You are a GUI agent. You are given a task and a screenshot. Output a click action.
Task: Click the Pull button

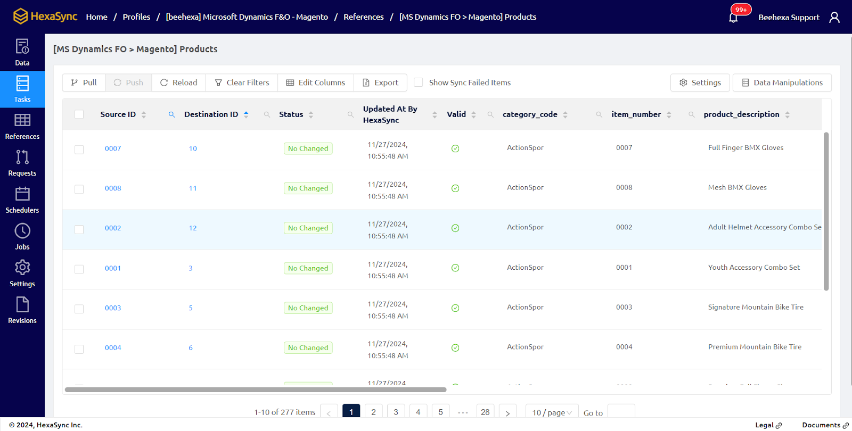tap(84, 82)
